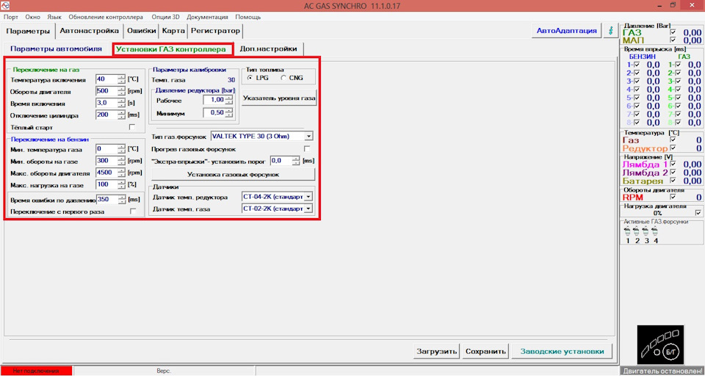
Task: Click the Мин. обороты на газе field
Action: point(107,161)
